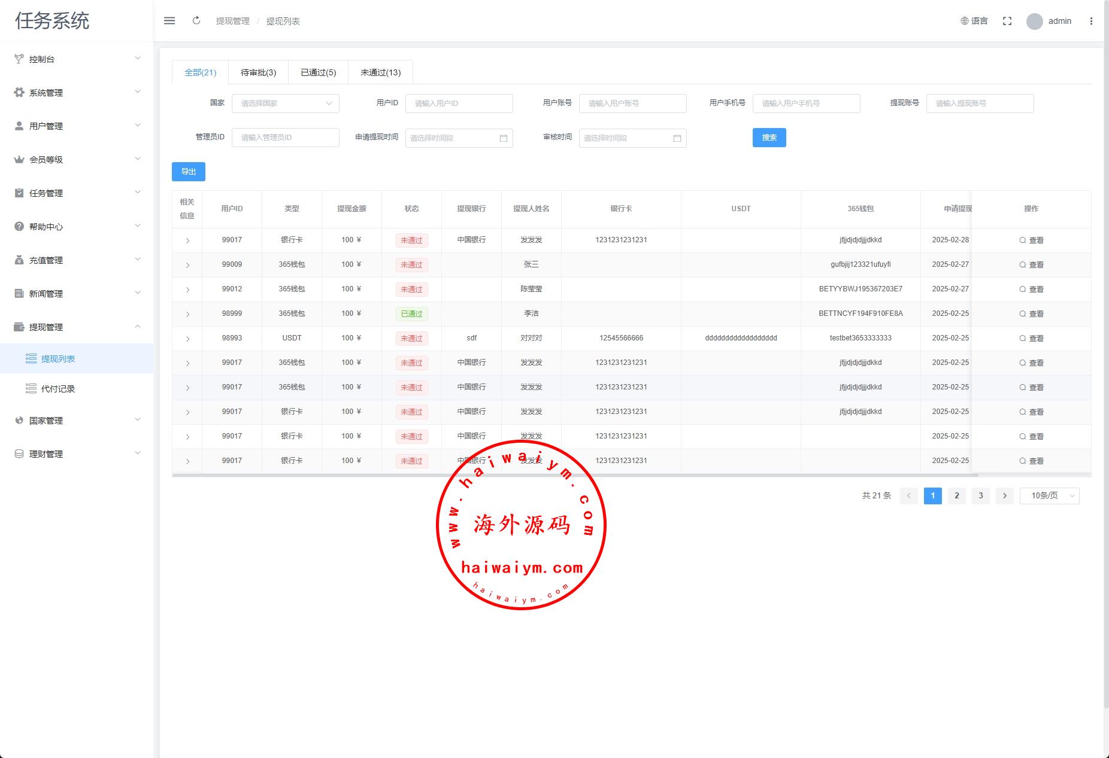Expand the 用户管理 sidebar menu
1109x758 pixels.
coord(77,126)
